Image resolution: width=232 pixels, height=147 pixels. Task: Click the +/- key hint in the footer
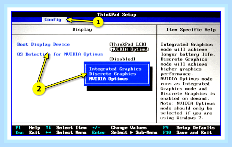coord(96,127)
